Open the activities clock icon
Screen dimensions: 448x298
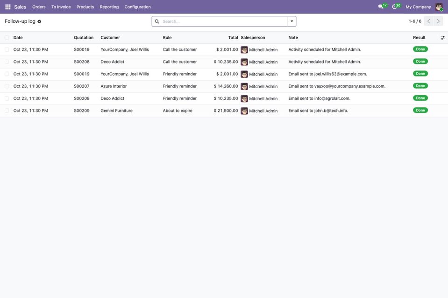394,7
